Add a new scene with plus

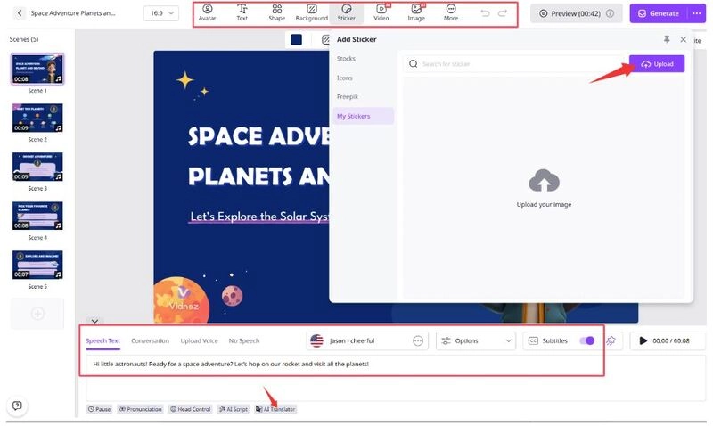click(x=37, y=313)
